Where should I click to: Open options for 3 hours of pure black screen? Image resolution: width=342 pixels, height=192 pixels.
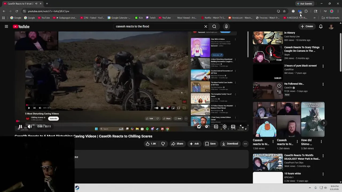323,66
